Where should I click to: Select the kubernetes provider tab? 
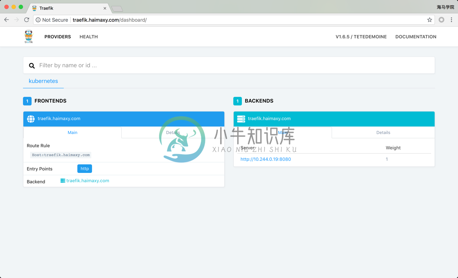click(43, 81)
